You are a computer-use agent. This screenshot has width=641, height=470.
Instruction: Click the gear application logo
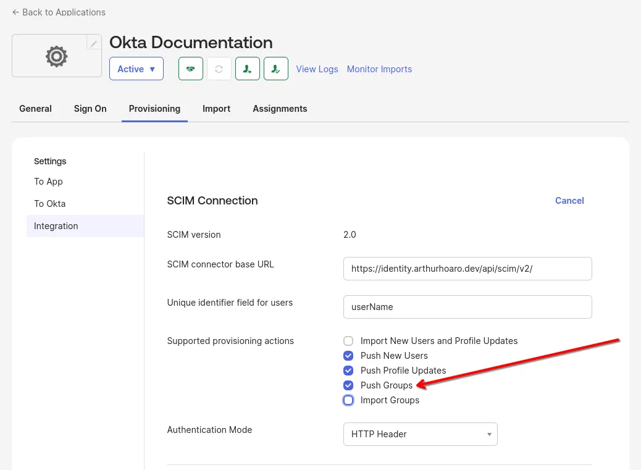[x=56, y=56]
